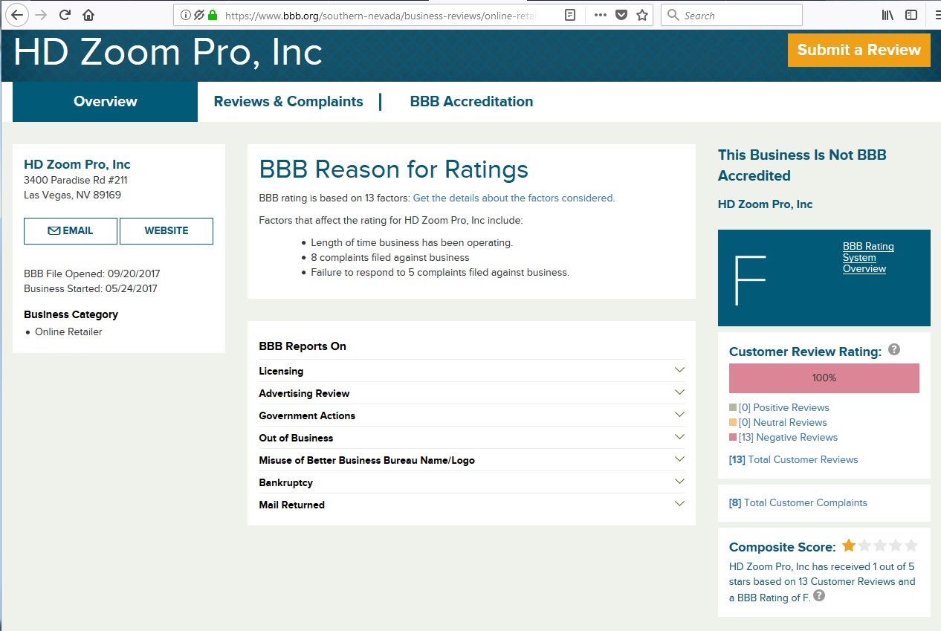This screenshot has width=941, height=631.
Task: Open the Library icon in toolbar
Action: (887, 15)
